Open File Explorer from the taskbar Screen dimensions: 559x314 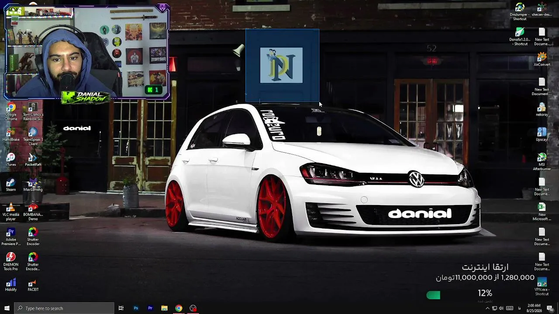(164, 308)
